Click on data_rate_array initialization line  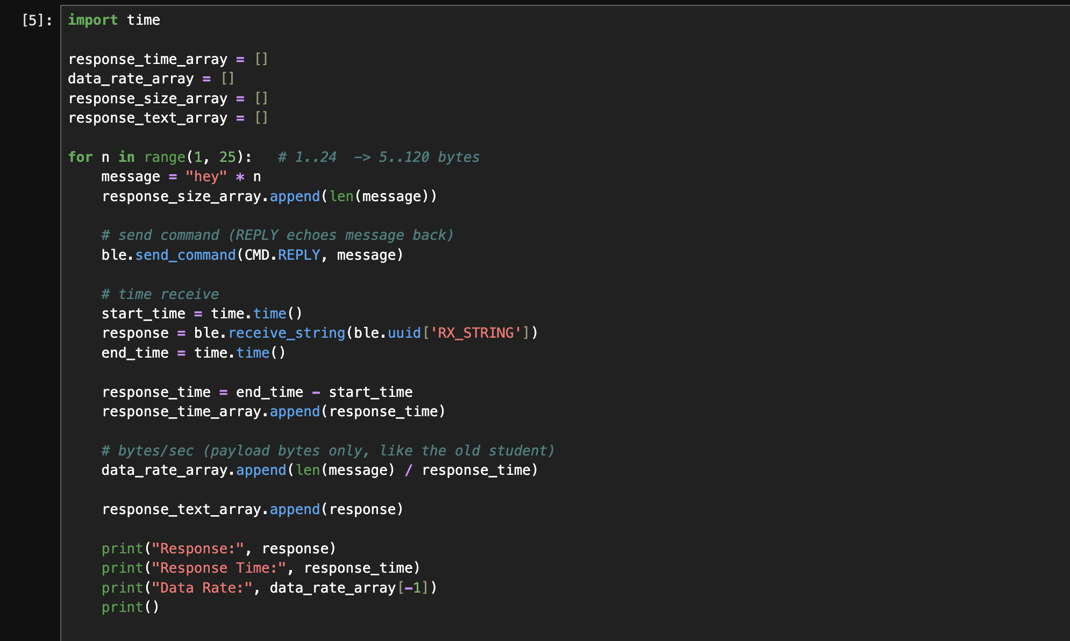[x=151, y=79]
